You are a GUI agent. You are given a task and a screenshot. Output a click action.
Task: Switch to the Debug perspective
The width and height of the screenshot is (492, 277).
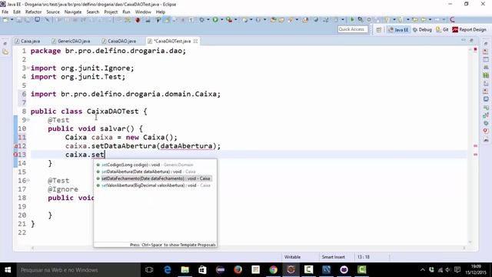click(422, 29)
